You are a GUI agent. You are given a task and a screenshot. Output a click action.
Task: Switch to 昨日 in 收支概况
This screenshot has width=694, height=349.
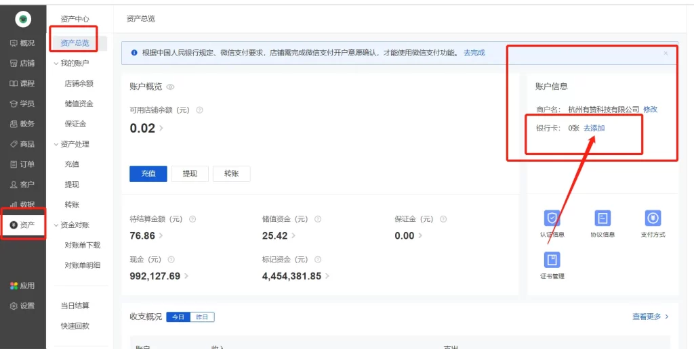[x=202, y=317]
